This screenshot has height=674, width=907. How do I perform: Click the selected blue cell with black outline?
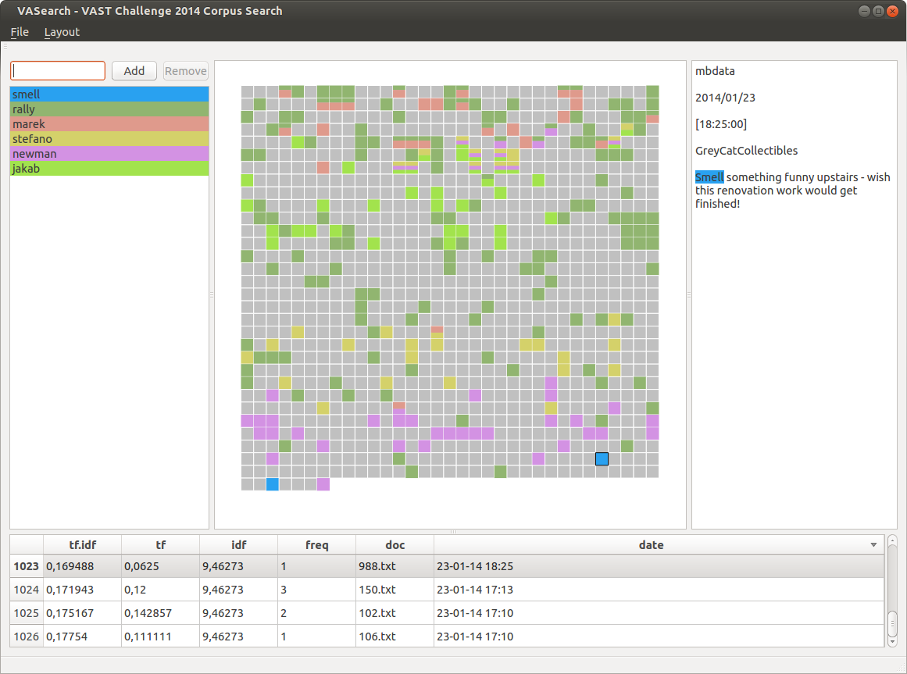click(602, 459)
